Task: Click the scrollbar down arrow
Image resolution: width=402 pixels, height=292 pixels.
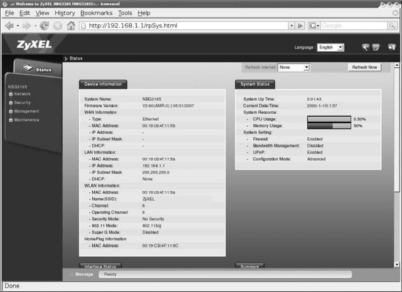Action: [397, 264]
